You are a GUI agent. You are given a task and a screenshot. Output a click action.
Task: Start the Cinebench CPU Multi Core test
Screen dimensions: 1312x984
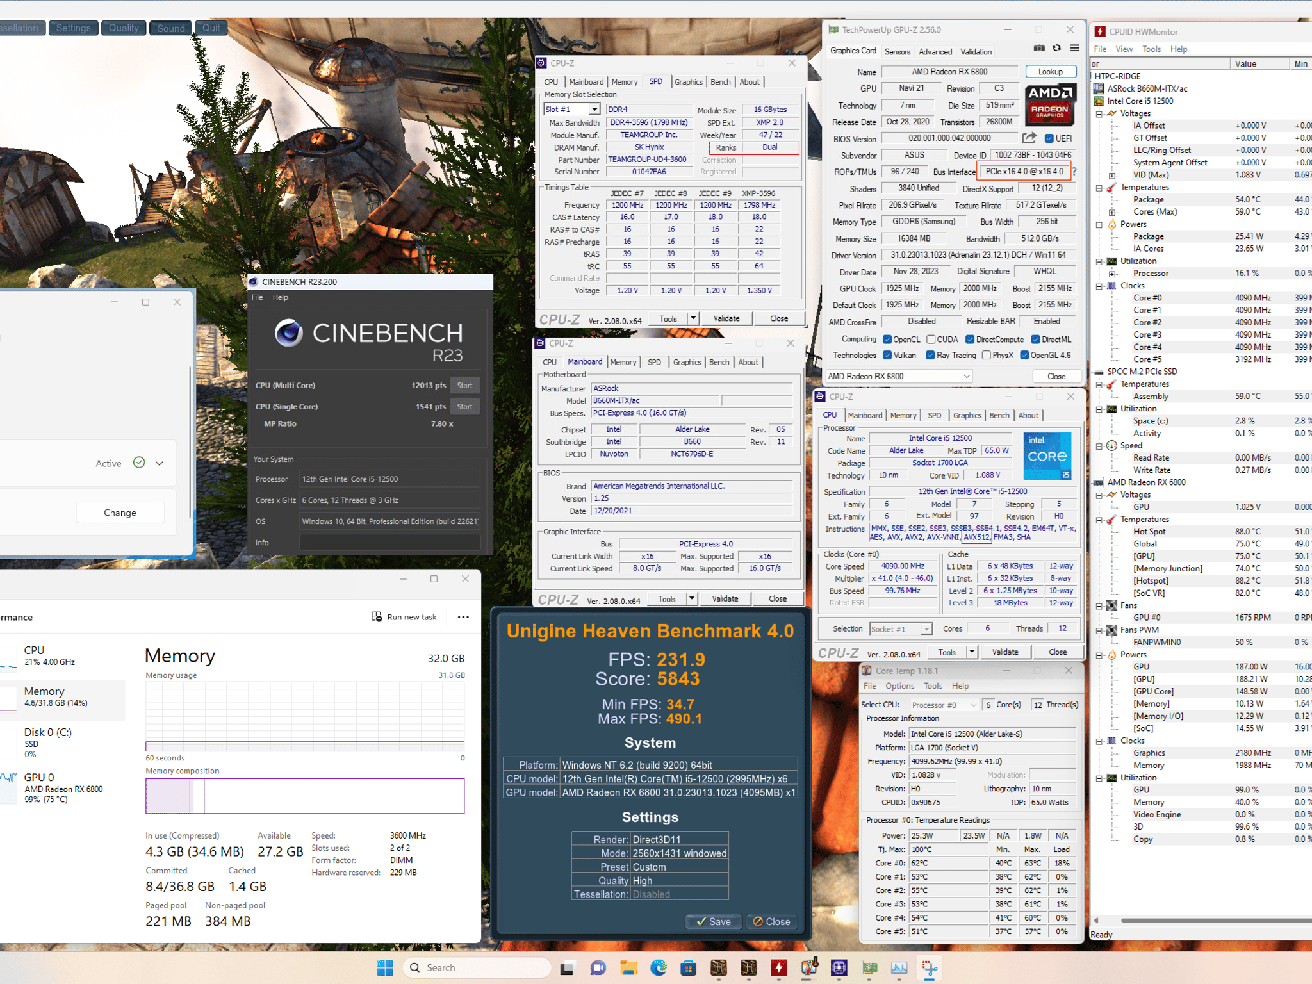[464, 386]
